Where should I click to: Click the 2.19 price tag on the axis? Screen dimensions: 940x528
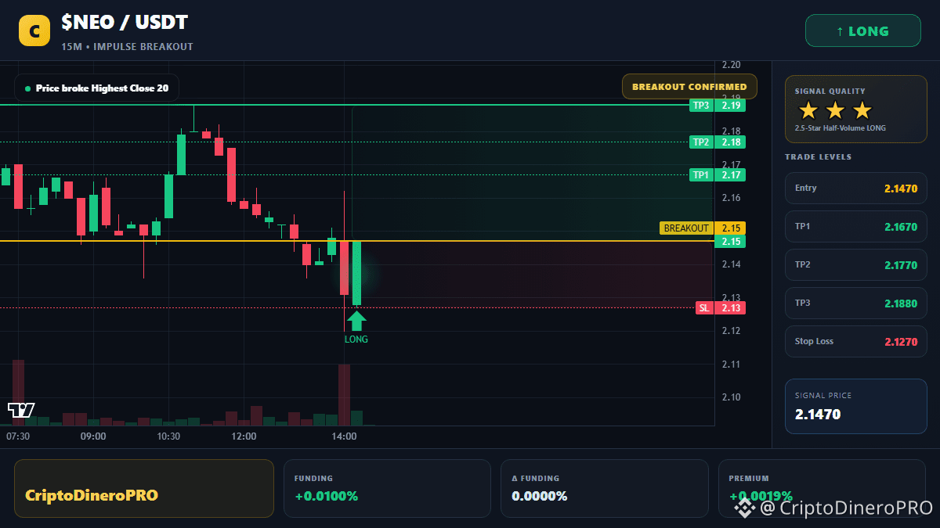coord(730,105)
